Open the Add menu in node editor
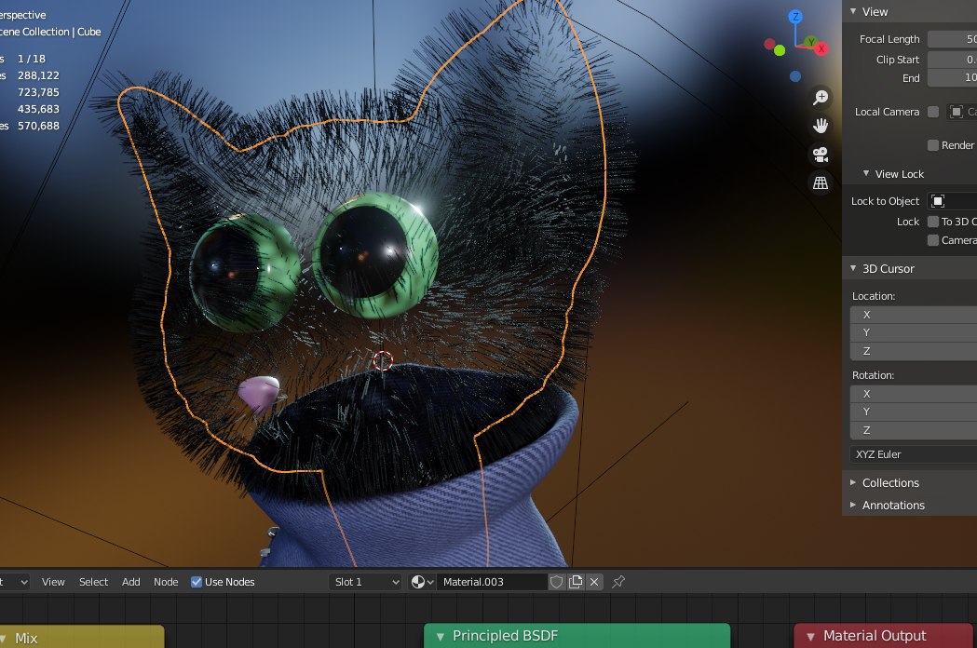Viewport: 977px width, 648px height. click(131, 582)
